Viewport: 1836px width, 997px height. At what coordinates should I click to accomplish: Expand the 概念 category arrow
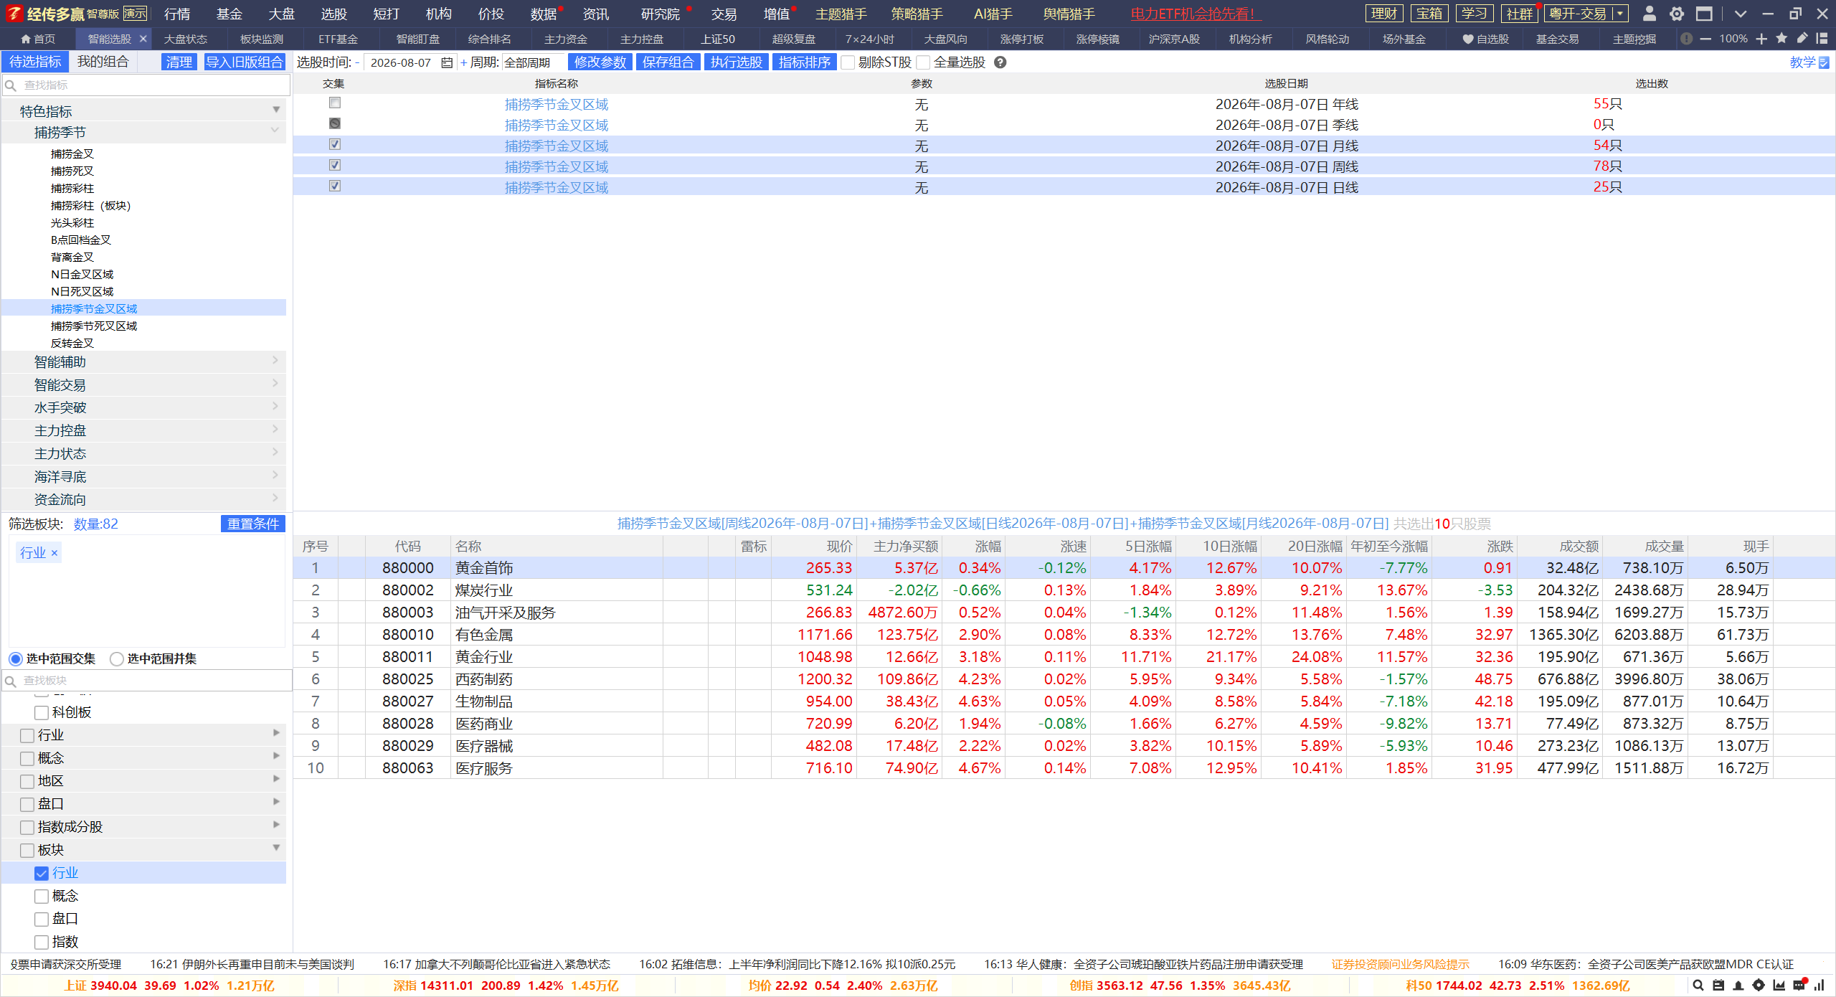coord(277,756)
